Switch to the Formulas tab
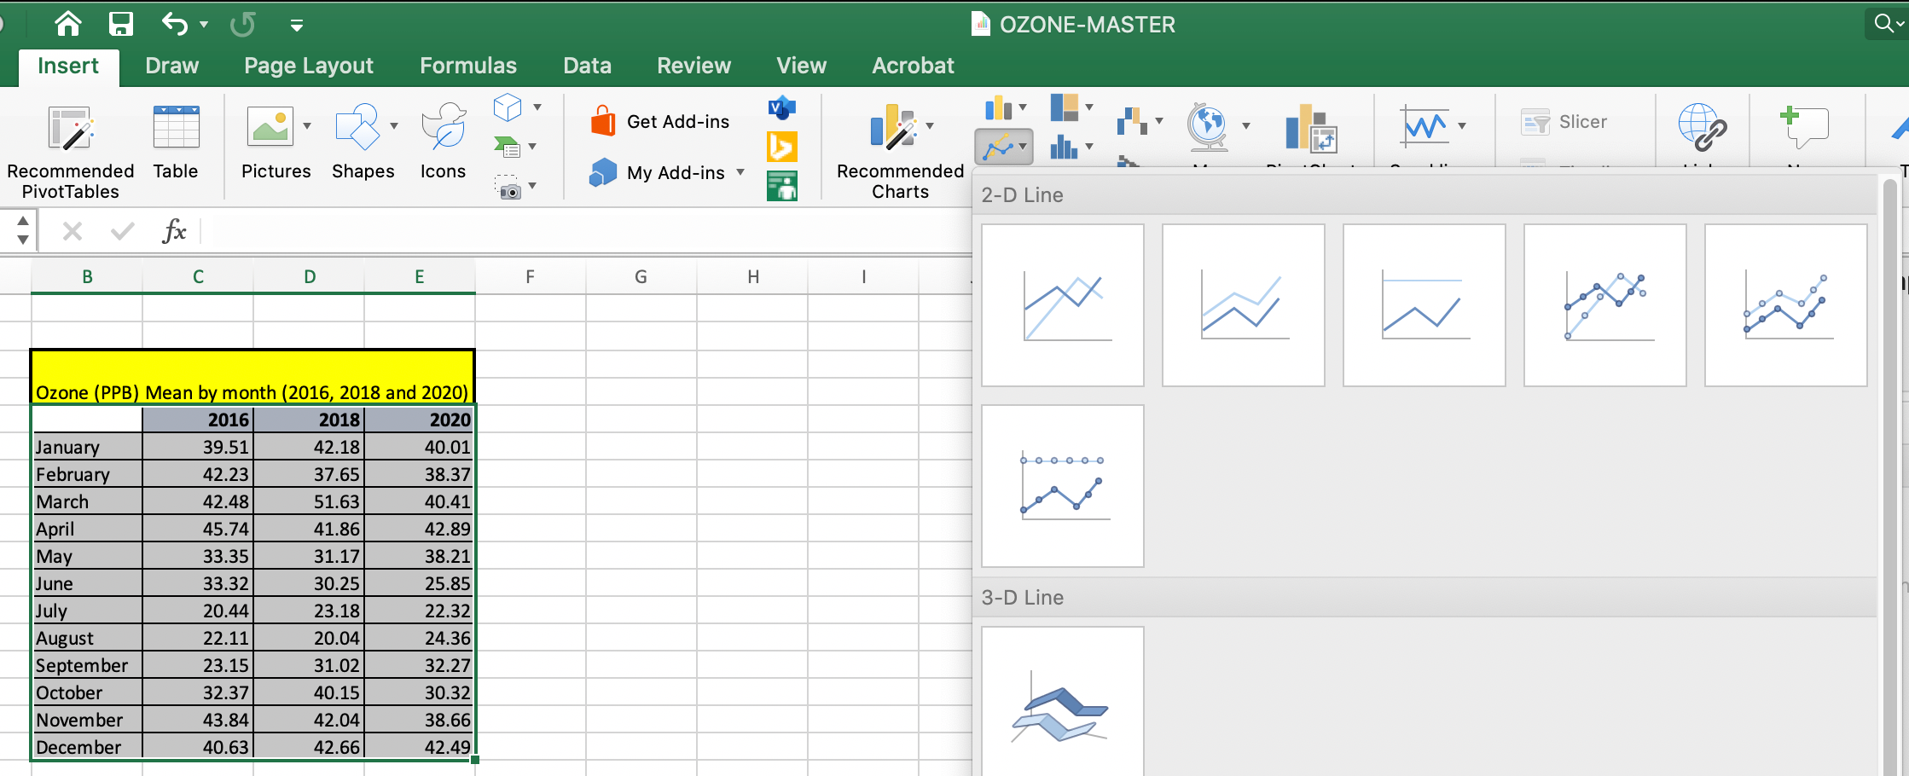Image resolution: width=1909 pixels, height=776 pixels. click(467, 66)
